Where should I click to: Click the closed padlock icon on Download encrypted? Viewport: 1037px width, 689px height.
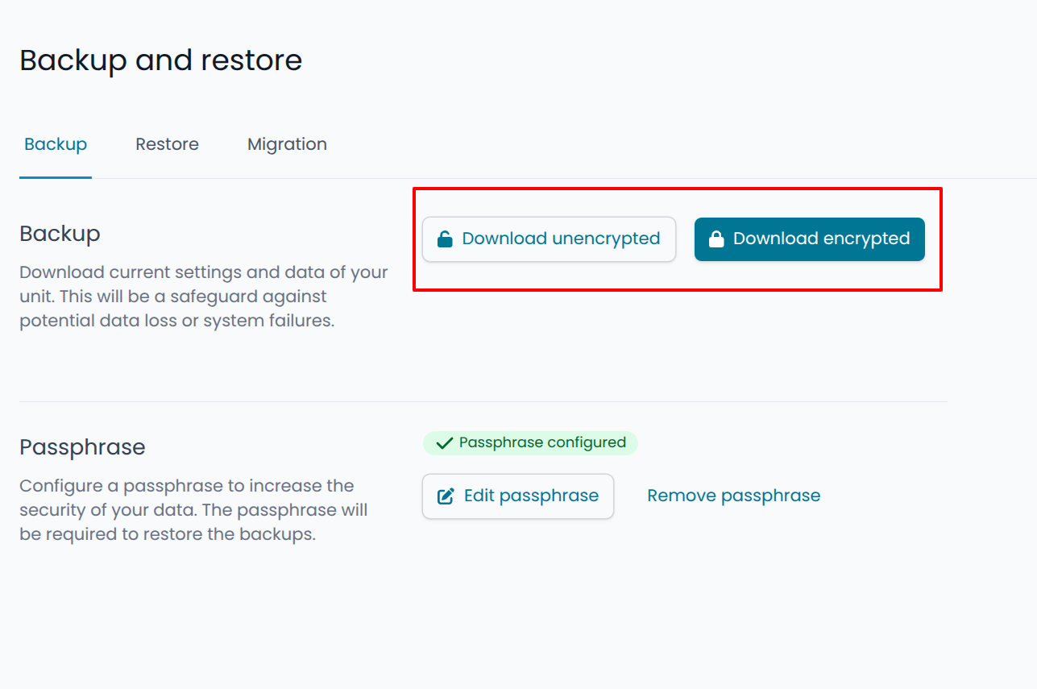pyautogui.click(x=716, y=239)
